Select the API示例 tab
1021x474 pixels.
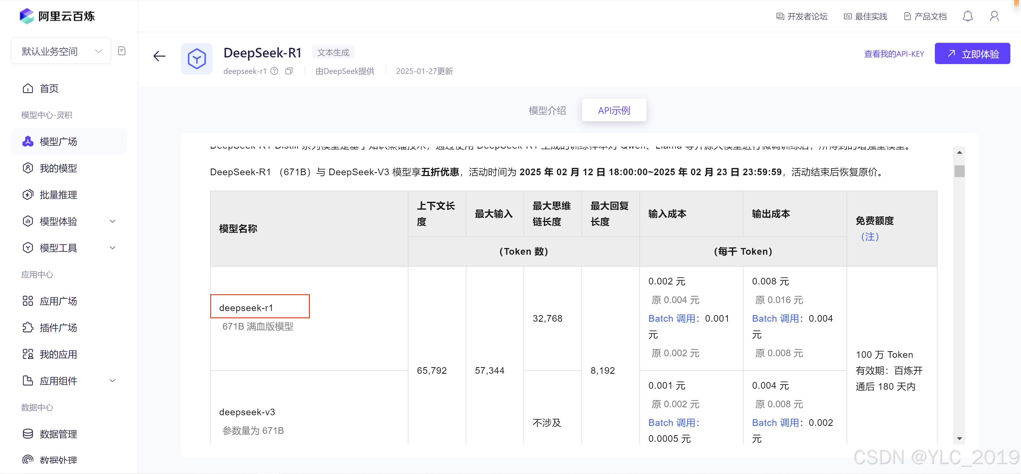pyautogui.click(x=614, y=111)
